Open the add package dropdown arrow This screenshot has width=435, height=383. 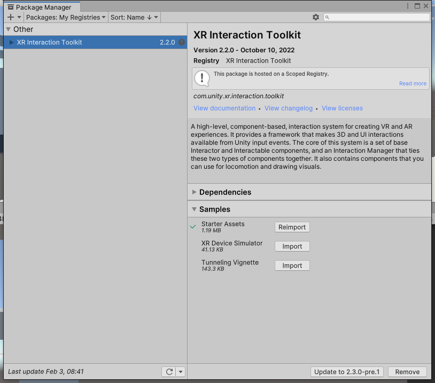[x=19, y=17]
